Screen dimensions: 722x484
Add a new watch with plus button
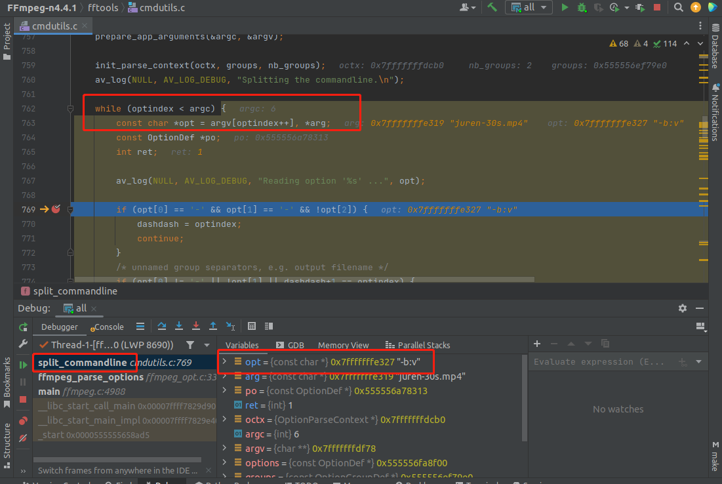click(537, 344)
